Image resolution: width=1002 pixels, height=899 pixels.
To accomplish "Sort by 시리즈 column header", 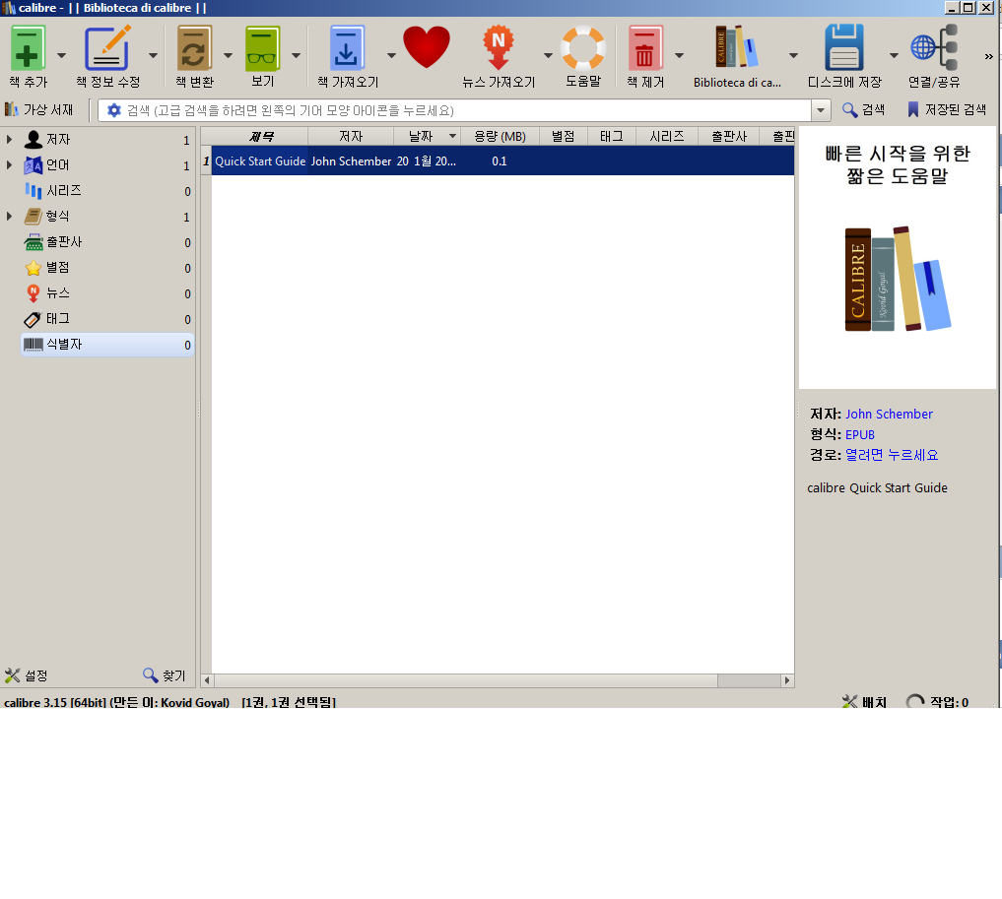I will click(666, 136).
